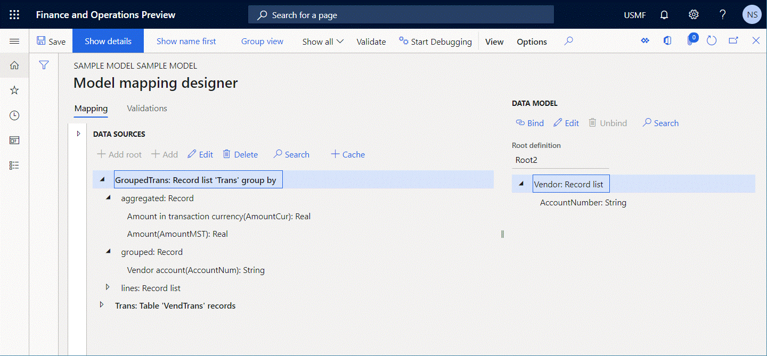
Task: Click Unbind in Data Model toolbar
Action: coord(608,123)
